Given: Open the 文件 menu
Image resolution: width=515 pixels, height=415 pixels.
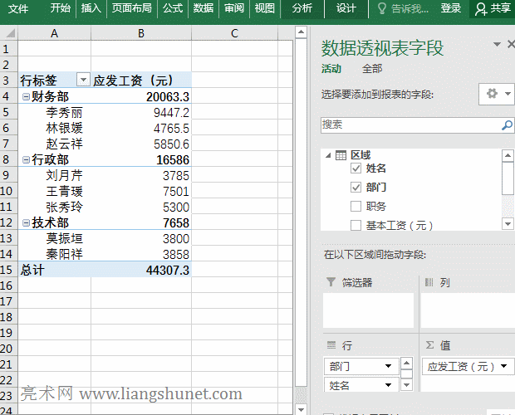Looking at the screenshot, I should pos(18,8).
